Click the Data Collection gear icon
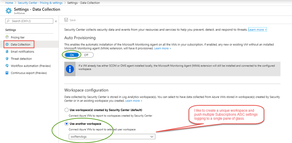 pos(7,44)
